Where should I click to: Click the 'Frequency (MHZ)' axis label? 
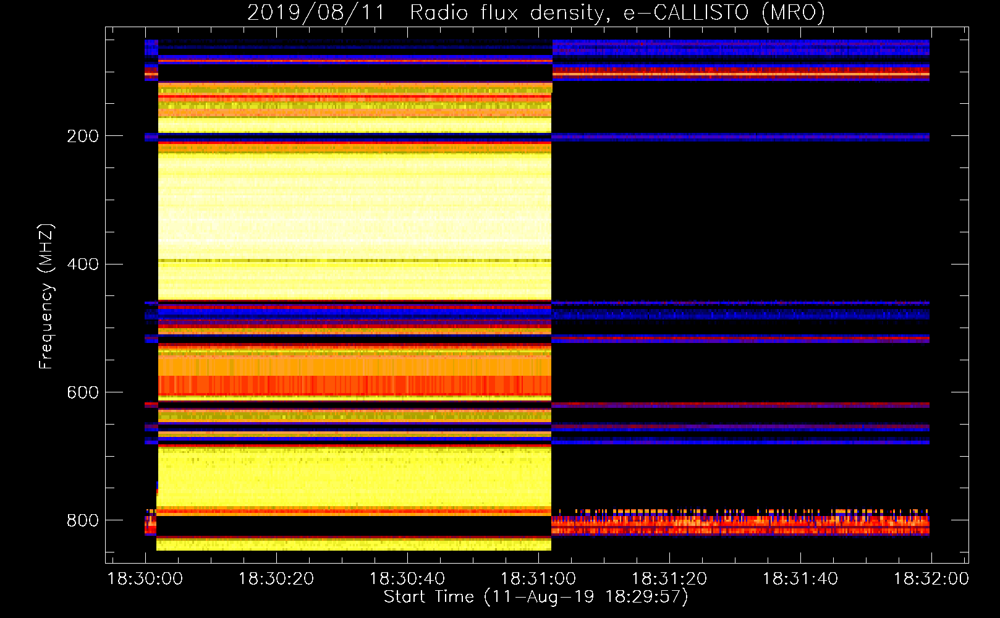[46, 297]
